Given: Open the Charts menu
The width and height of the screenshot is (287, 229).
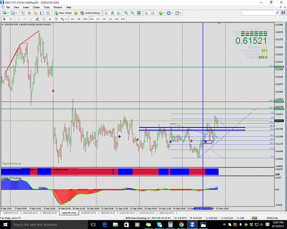Looking at the screenshot, I should pos(36,7).
